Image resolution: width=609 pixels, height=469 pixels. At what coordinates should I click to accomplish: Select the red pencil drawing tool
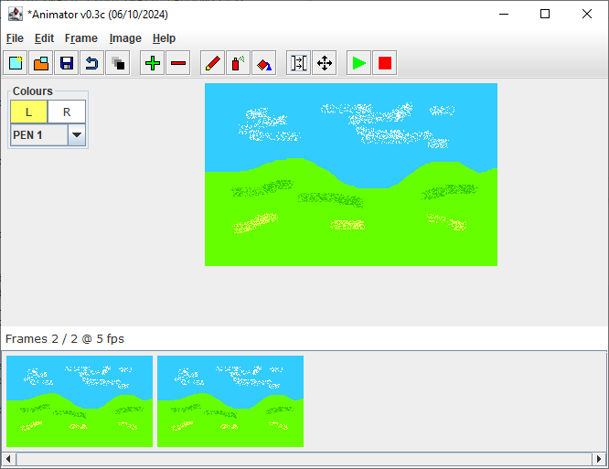(212, 63)
